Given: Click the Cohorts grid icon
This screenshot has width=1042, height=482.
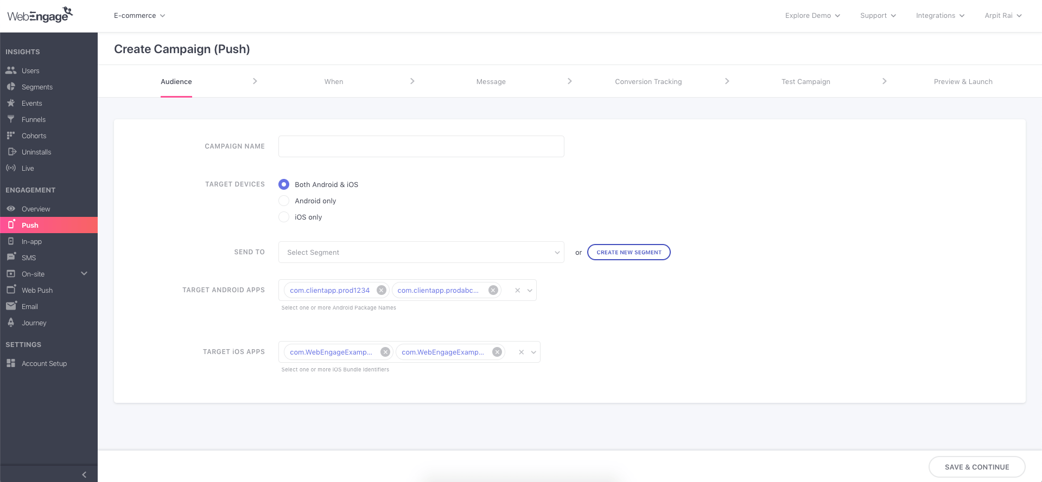Looking at the screenshot, I should point(11,136).
